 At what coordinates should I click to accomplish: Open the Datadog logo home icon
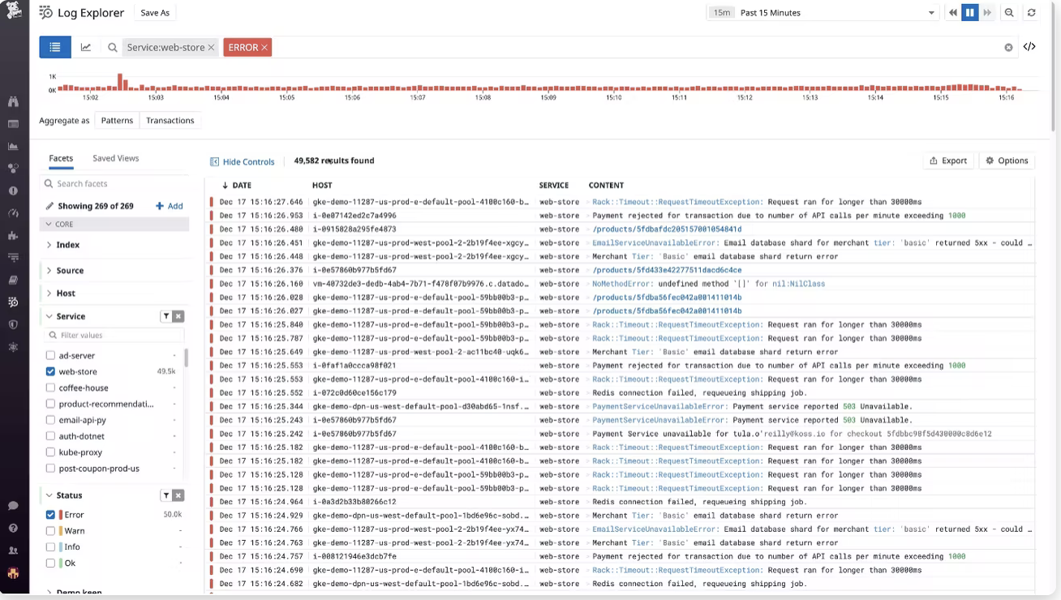pos(14,11)
